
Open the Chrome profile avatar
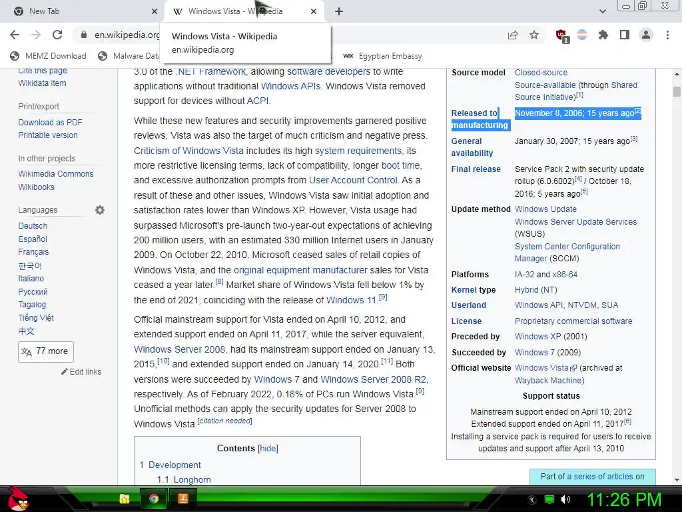[x=646, y=35]
